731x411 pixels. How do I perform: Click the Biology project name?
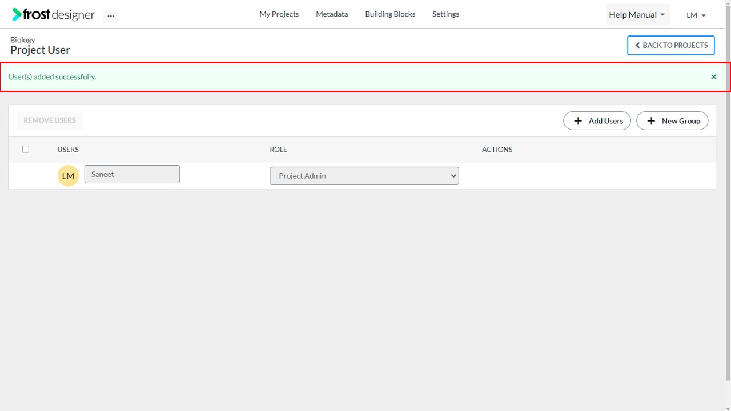click(x=23, y=40)
